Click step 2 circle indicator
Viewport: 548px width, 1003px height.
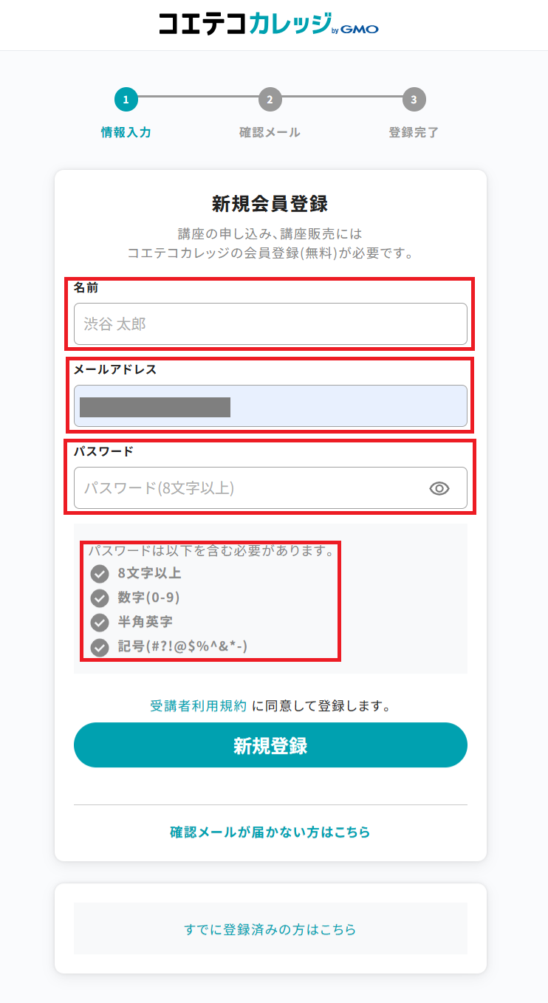tap(270, 99)
